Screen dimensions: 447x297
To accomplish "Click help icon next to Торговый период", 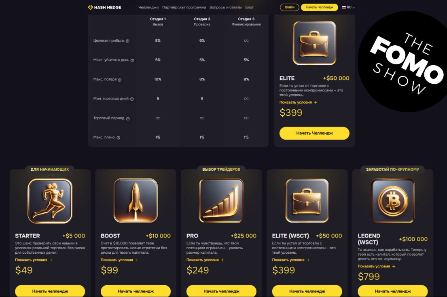I will coord(128,118).
